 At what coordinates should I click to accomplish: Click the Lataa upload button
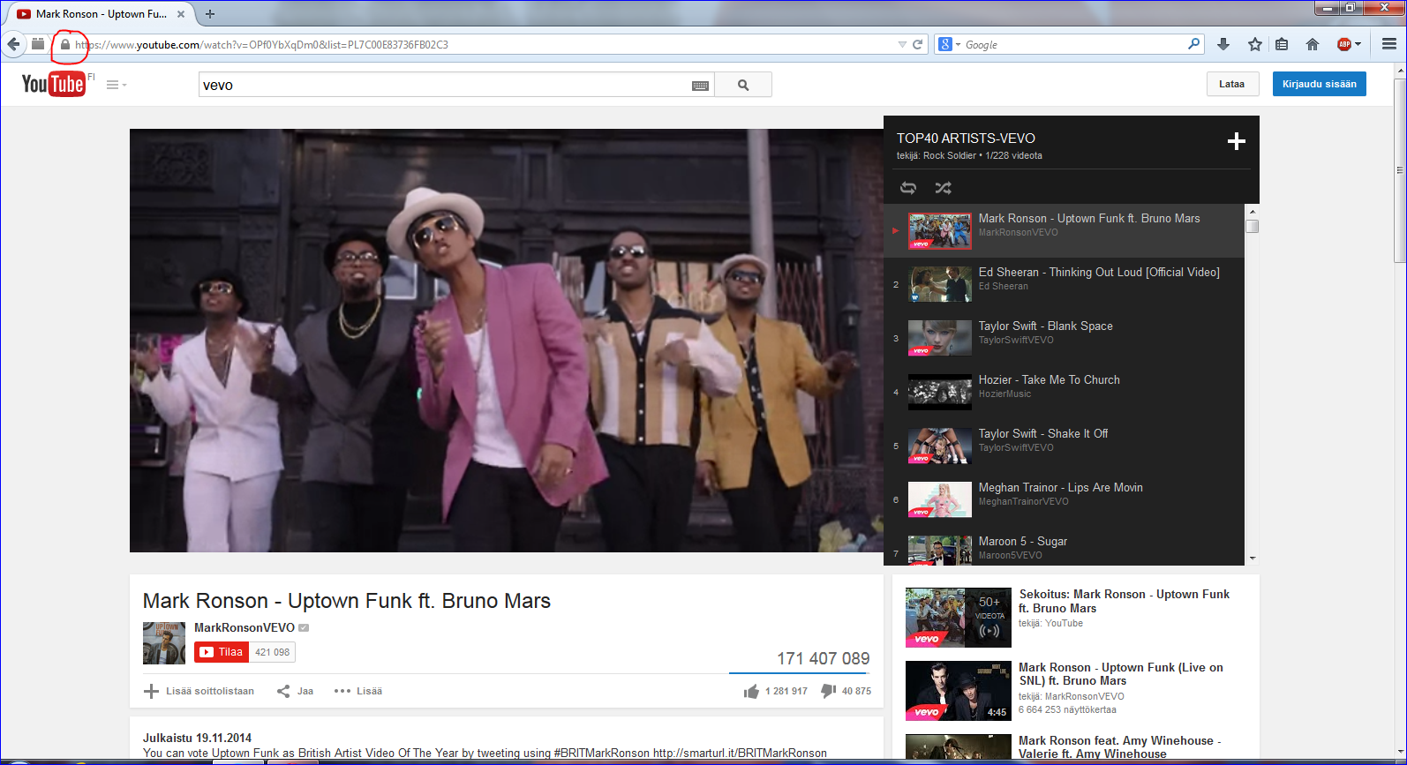pos(1231,84)
